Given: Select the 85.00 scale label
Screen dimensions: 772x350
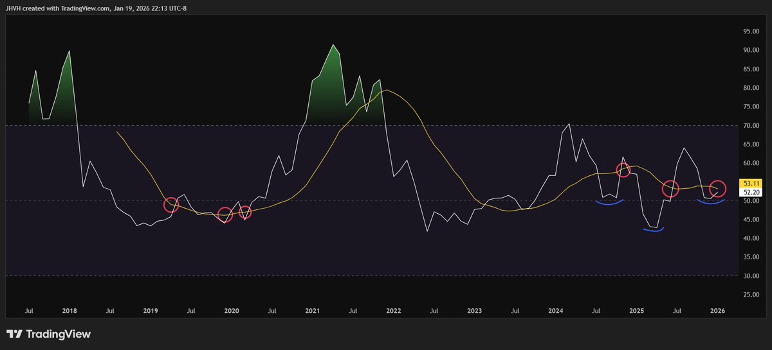Looking at the screenshot, I should (751, 69).
